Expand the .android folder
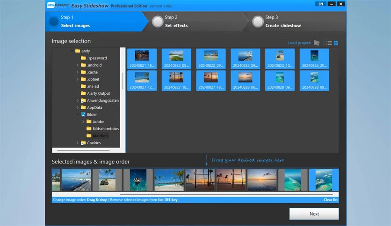Screen dimensions: 391x226 (x=78, y=65)
